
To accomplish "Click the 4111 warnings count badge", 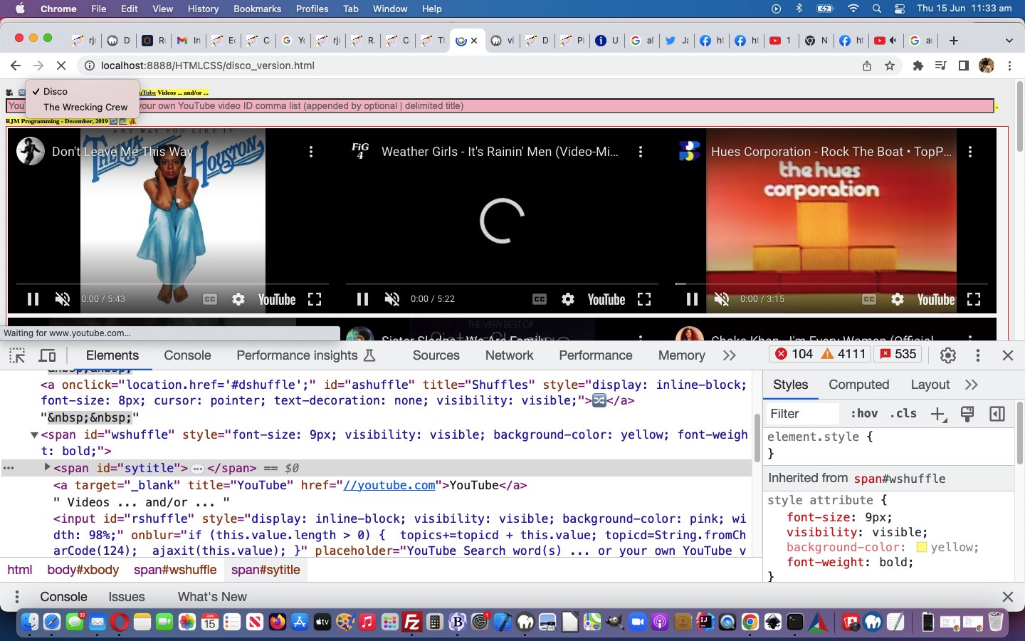I will 843,354.
